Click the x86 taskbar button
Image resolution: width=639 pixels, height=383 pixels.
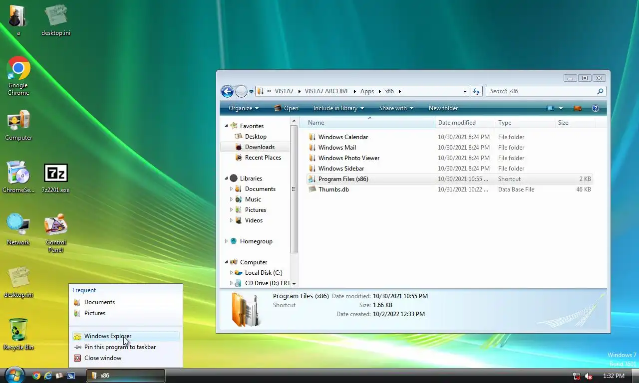coord(126,376)
